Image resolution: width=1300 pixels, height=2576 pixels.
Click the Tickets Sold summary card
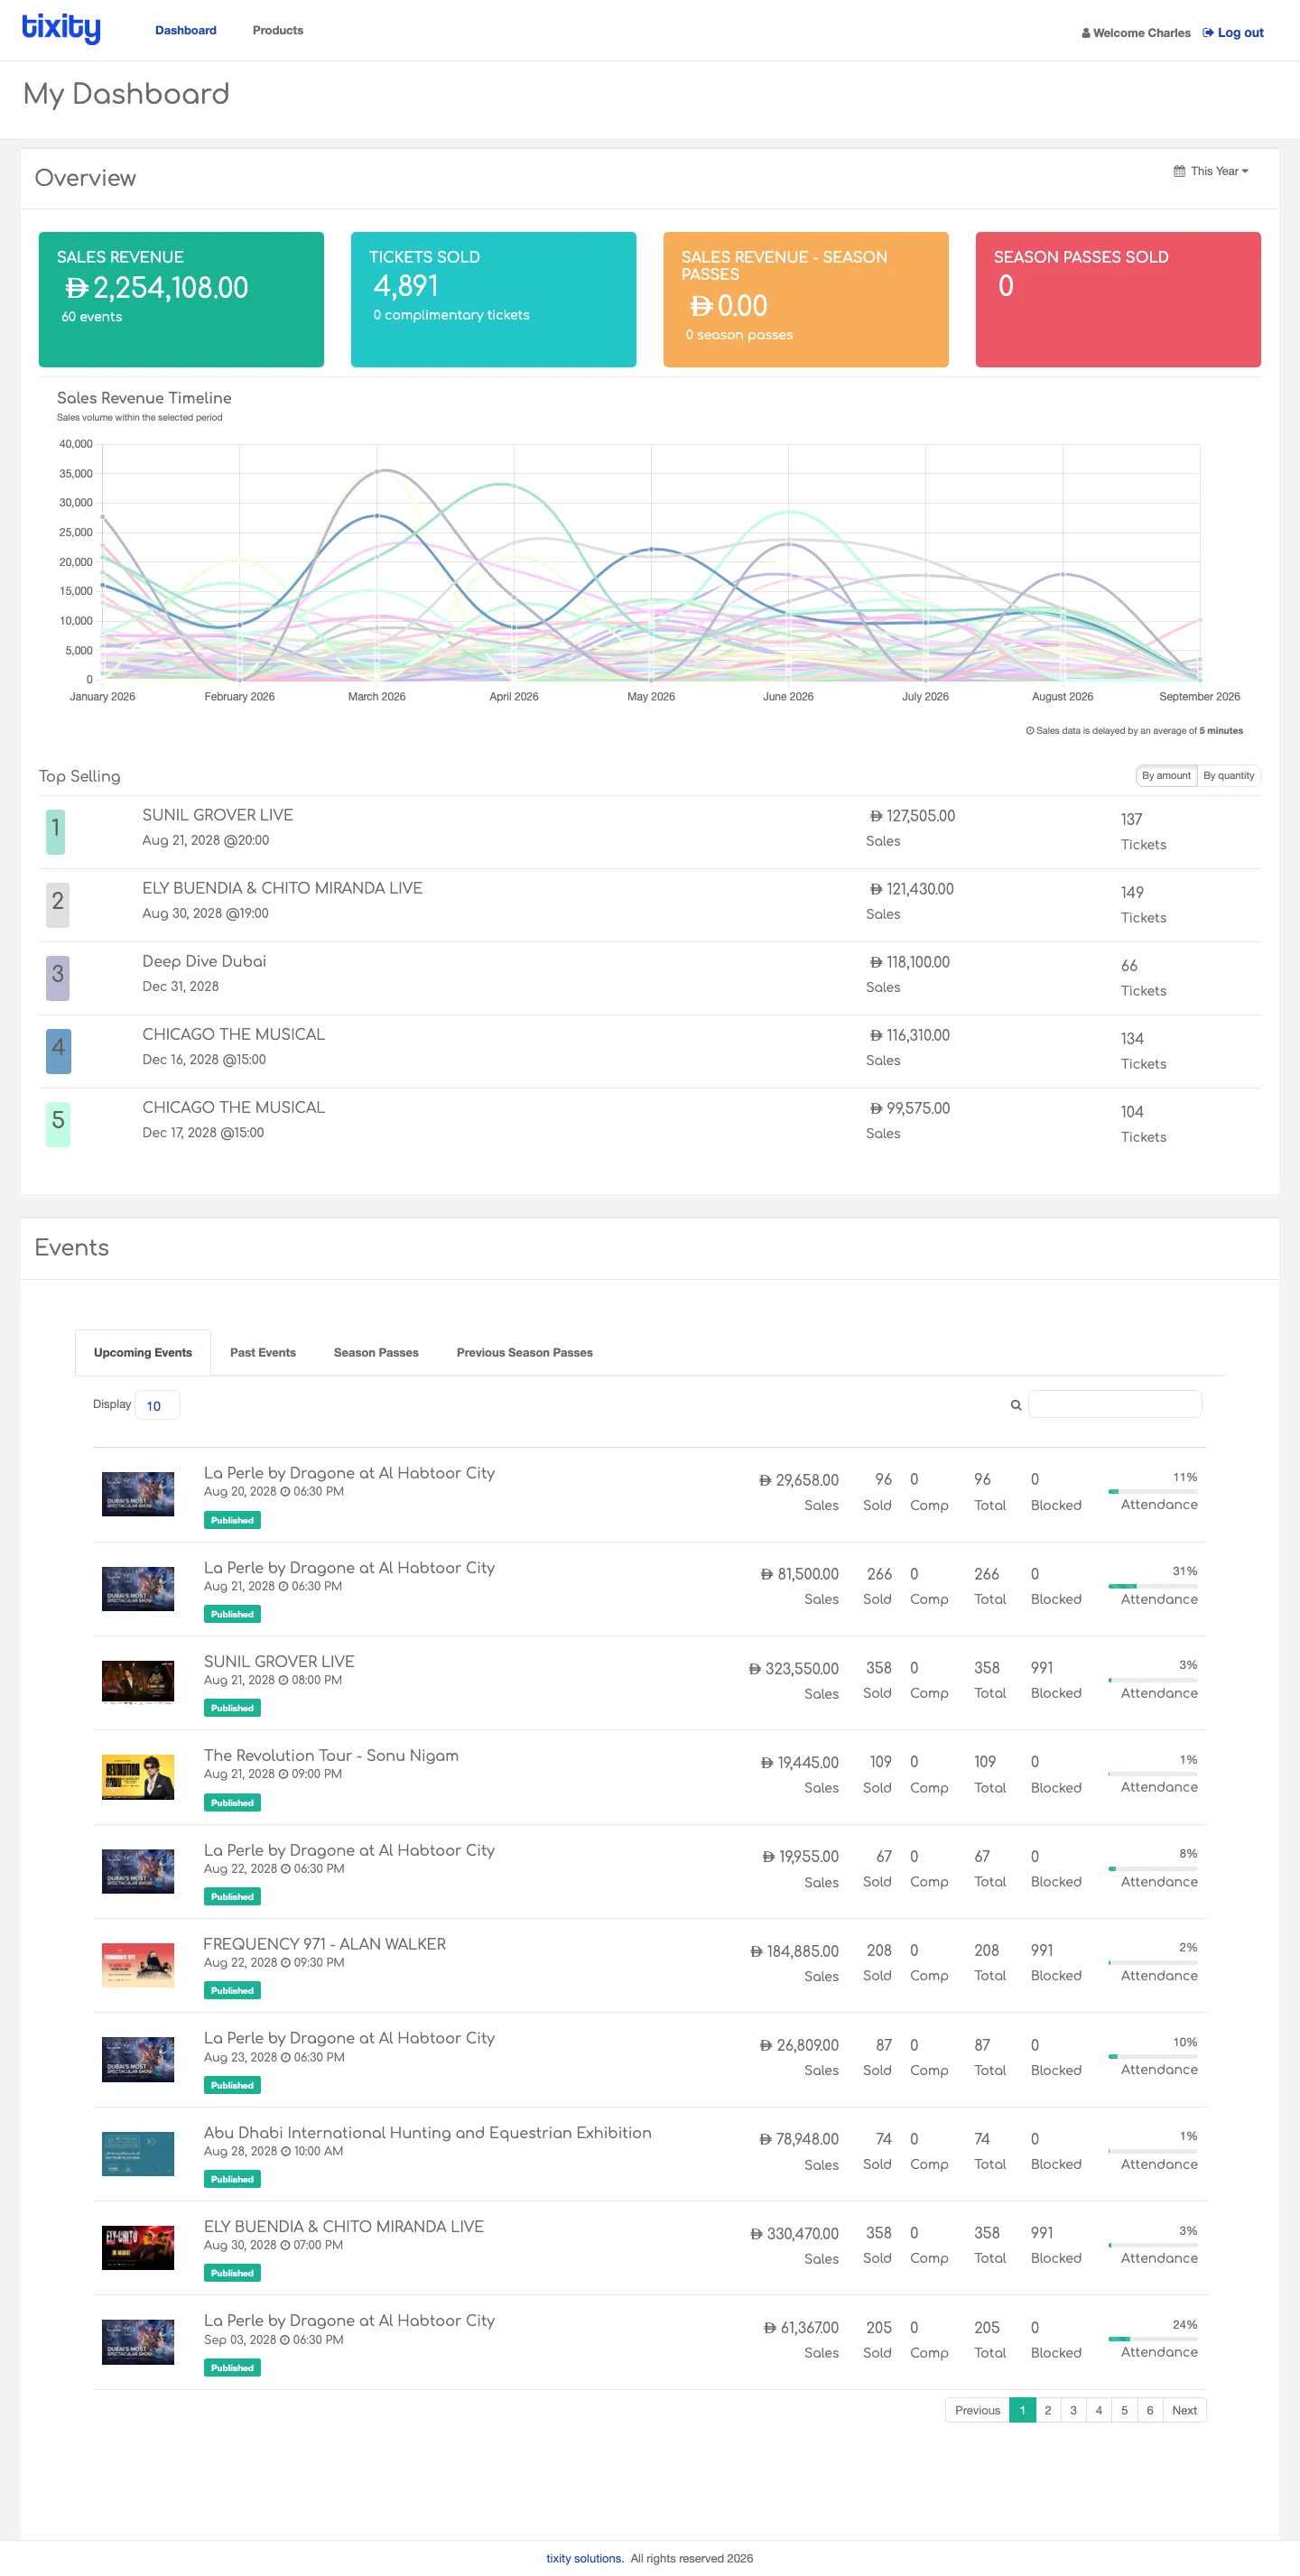(493, 299)
